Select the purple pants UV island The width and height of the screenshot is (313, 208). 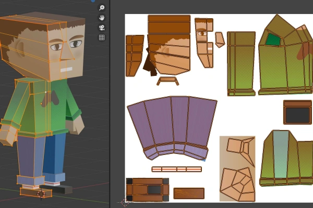click(172, 127)
